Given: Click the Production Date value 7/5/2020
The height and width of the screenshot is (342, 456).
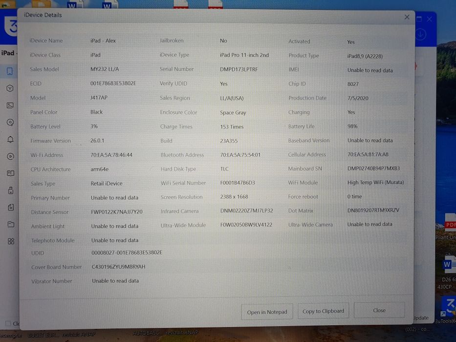Looking at the screenshot, I should coord(358,98).
